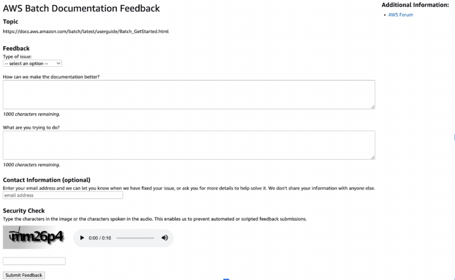
Task: Open the AWS Forum link
Action: click(400, 14)
